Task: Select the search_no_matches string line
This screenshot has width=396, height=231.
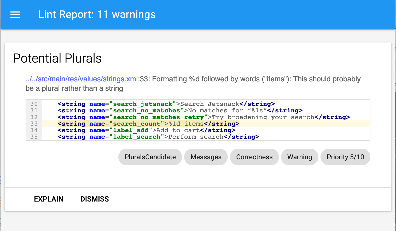Action: click(180, 110)
